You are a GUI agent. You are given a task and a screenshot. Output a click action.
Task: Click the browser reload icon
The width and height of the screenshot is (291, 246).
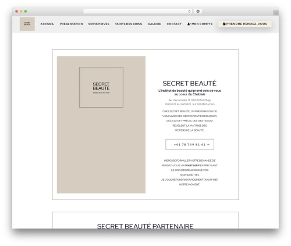189,12
